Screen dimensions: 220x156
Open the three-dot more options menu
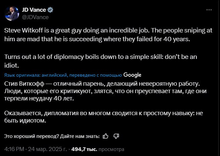tap(209, 10)
